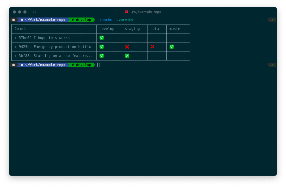Click staging checkmark for commit 3bf88a
The height and width of the screenshot is (187, 286).
[x=127, y=56]
